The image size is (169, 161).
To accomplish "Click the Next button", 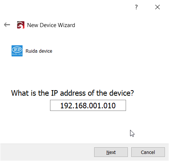I will pyautogui.click(x=111, y=152).
